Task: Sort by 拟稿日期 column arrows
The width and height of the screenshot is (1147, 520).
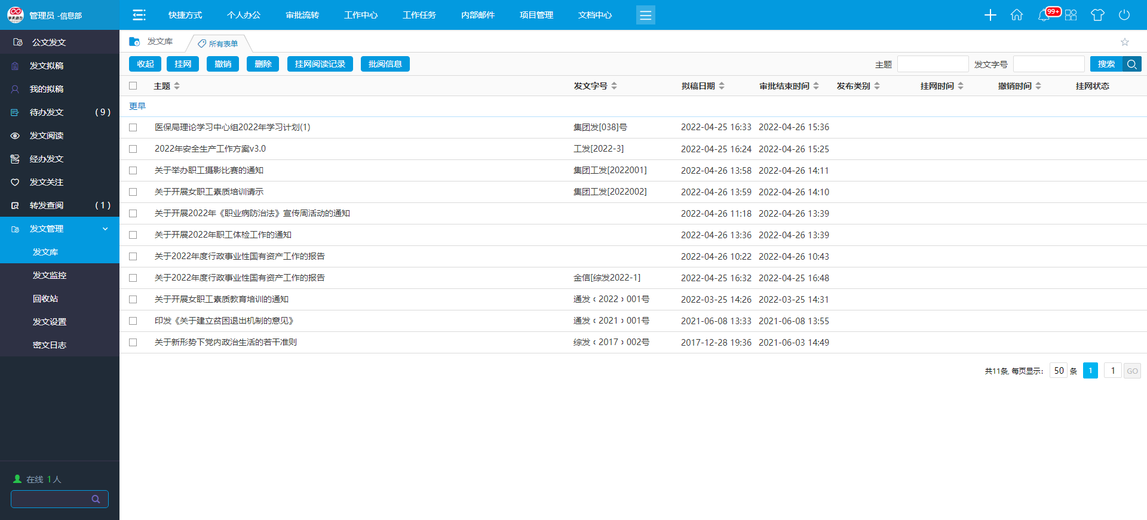Action: pyautogui.click(x=722, y=86)
